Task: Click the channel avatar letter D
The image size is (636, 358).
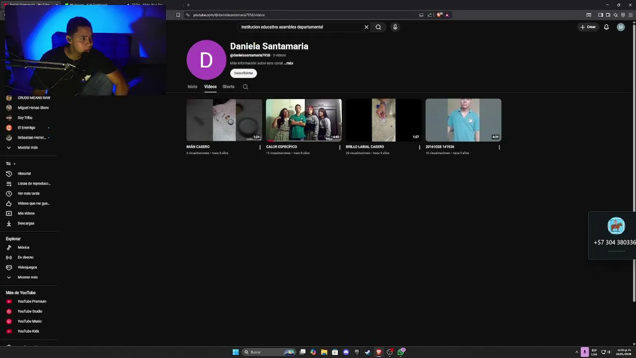Action: point(206,60)
